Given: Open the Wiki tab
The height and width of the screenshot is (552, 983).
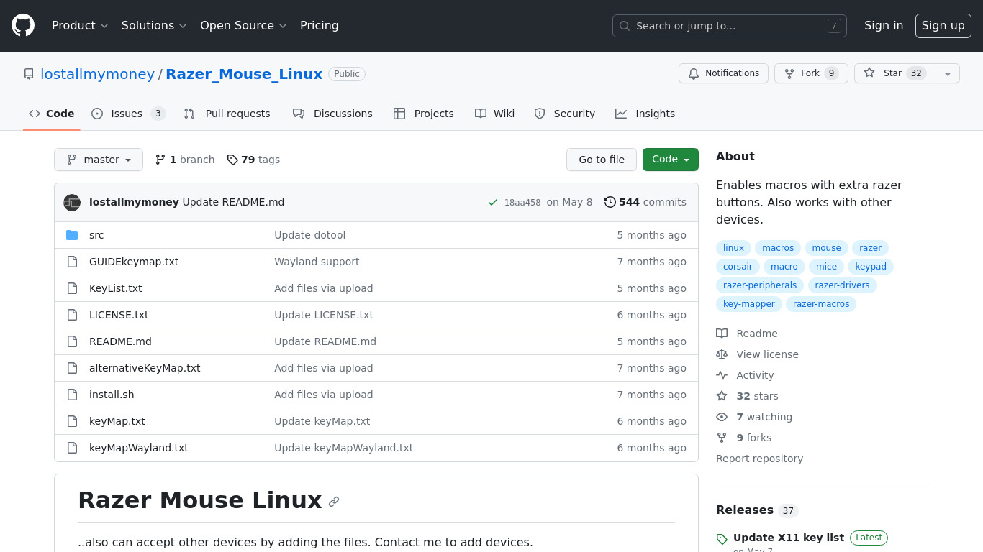Looking at the screenshot, I should coord(495,114).
